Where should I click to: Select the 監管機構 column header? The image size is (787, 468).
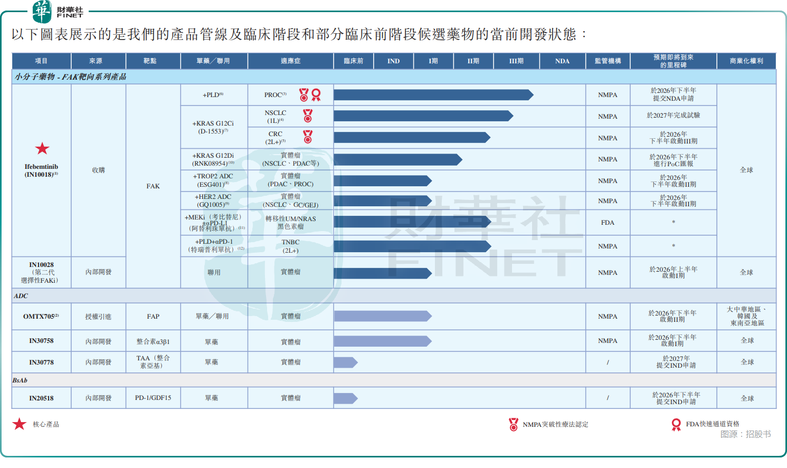pyautogui.click(x=608, y=61)
